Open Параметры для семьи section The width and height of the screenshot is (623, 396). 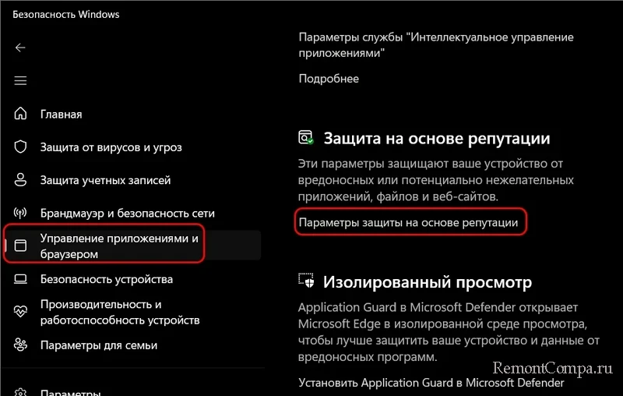coord(99,345)
